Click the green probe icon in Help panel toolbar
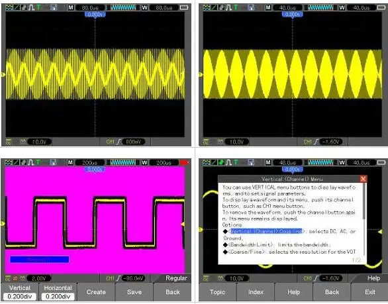The height and width of the screenshot is (304, 388). [x=221, y=162]
